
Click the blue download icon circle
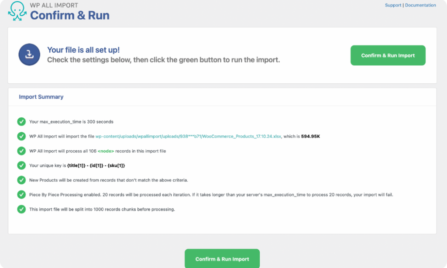(x=29, y=55)
